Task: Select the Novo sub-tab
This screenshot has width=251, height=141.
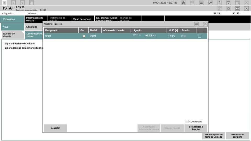Action: [x=13, y=27]
